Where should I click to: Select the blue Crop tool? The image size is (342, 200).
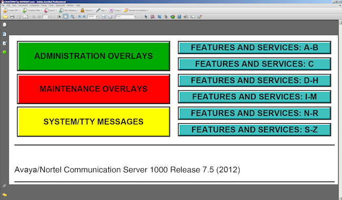coord(159,17)
